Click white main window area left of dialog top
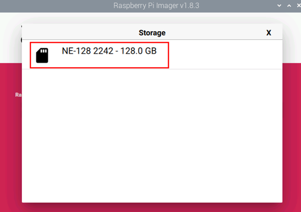 (x=11, y=38)
